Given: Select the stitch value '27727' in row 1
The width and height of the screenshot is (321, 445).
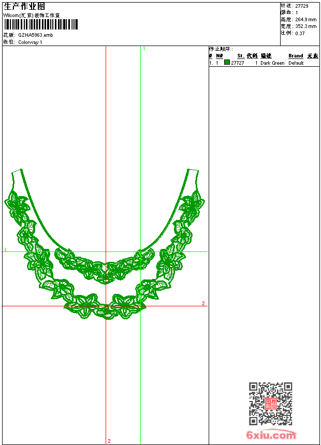Looking at the screenshot, I should tap(238, 63).
